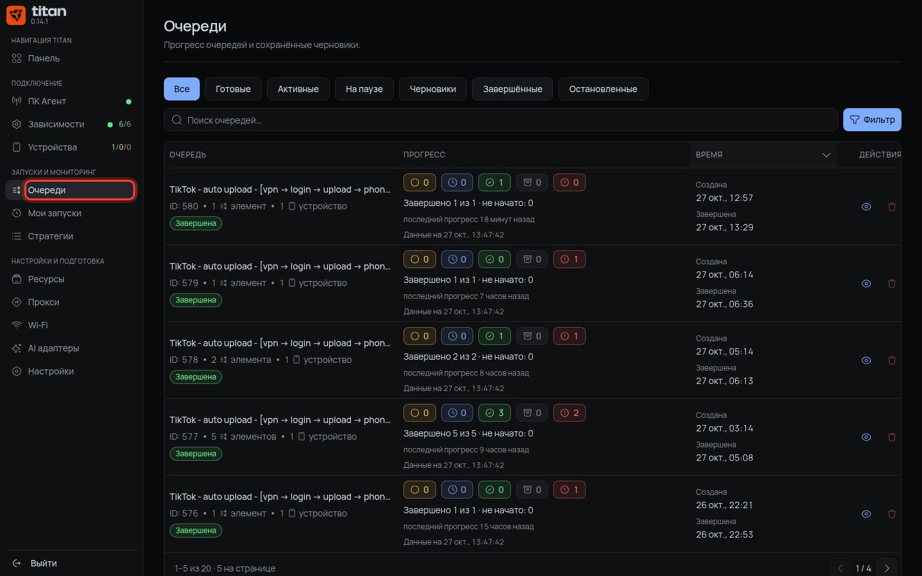This screenshot has width=922, height=576.
Task: Delete queue ID 579 with trash icon
Action: [x=892, y=284]
